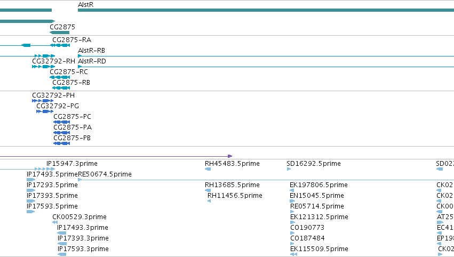Select the CK00529.3prime EST arrow
Image resolution: width=454 pixels, height=257 pixels.
click(x=55, y=222)
